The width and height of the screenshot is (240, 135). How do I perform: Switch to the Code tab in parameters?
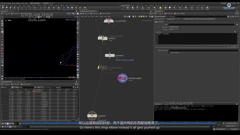pos(156,22)
